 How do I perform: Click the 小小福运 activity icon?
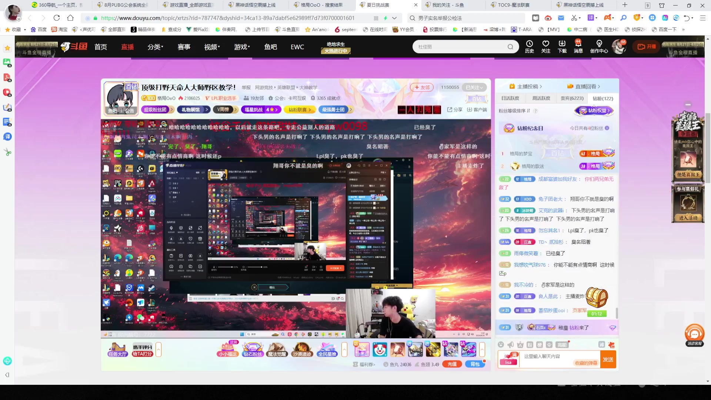(x=227, y=349)
